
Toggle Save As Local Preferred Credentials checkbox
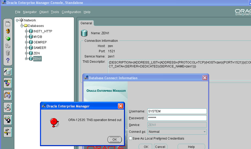tap(131, 138)
